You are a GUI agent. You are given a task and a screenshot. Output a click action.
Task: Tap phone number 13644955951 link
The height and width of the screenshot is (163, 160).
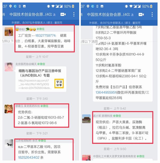(106, 92)
